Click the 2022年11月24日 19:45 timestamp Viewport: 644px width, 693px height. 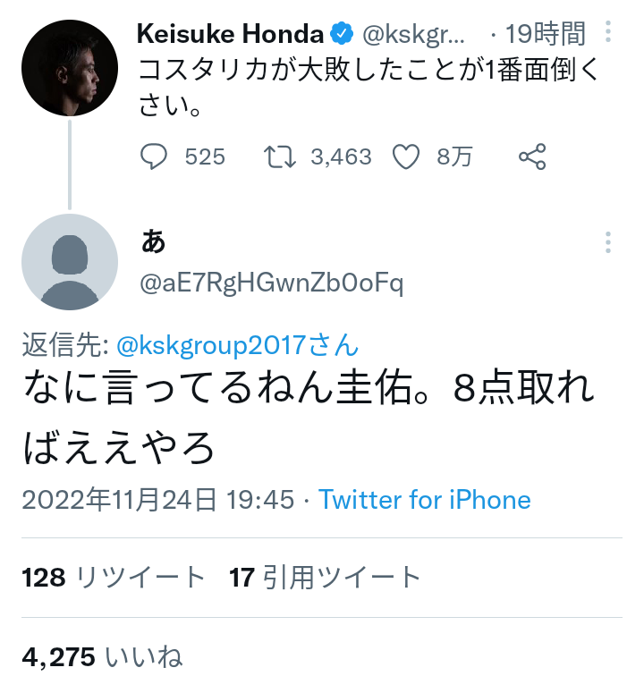(x=157, y=500)
